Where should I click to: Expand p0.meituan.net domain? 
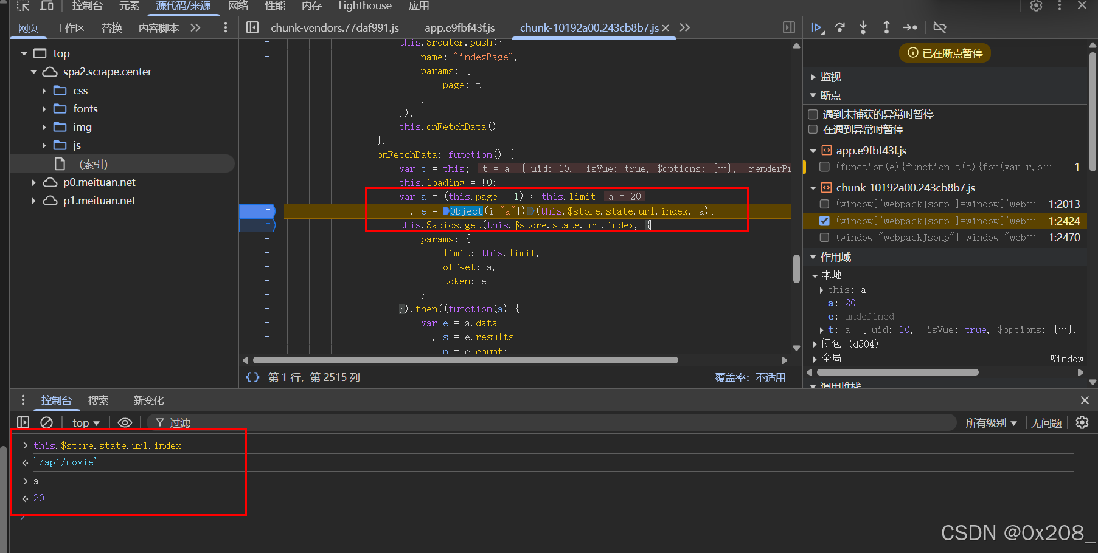pos(34,182)
